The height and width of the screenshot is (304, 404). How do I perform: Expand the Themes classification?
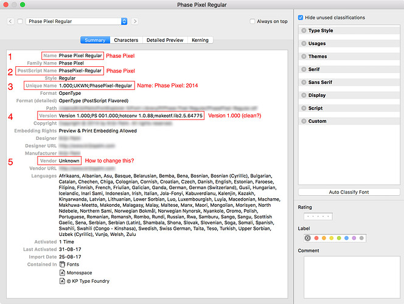[x=304, y=56]
